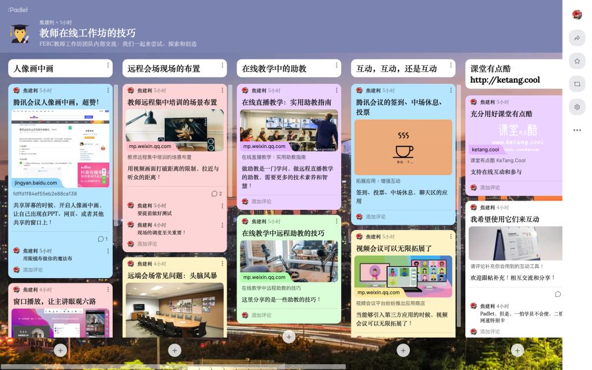
Task: Open jingyan.baidu.com link thumbnail
Action: (x=60, y=149)
